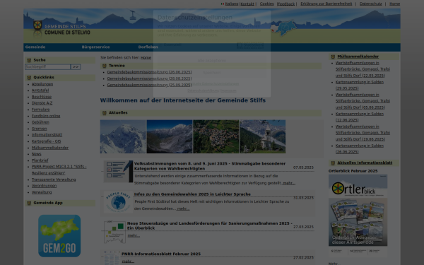Screen dimensions: 424x265
Task: Open the Beschlüsse quicklink
Action: click(42, 97)
